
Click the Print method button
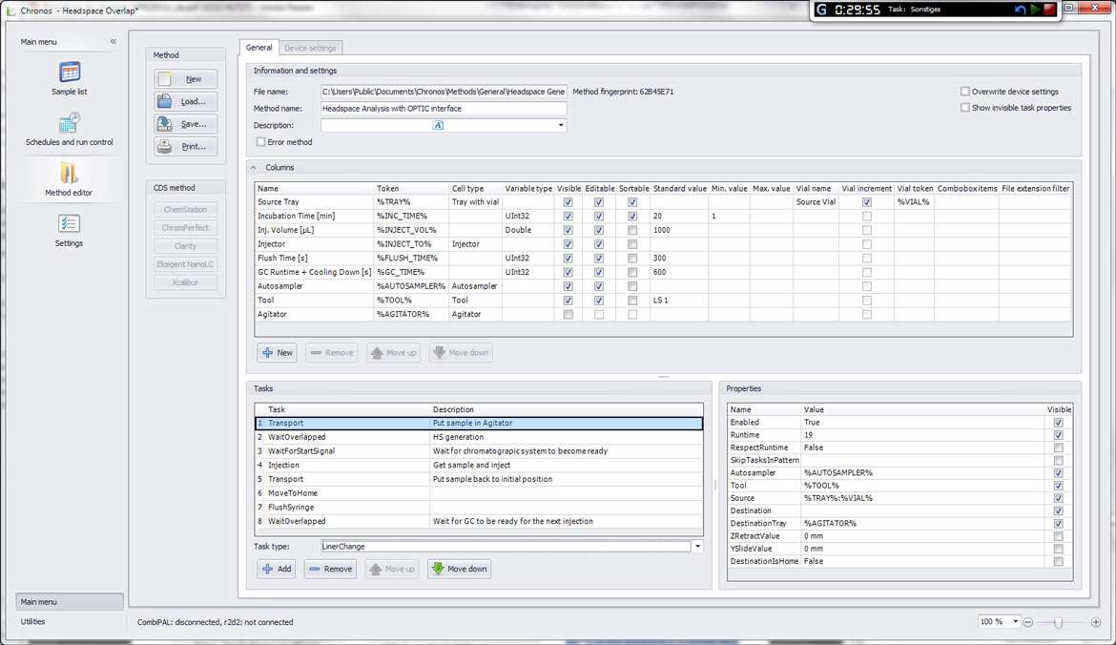click(186, 146)
